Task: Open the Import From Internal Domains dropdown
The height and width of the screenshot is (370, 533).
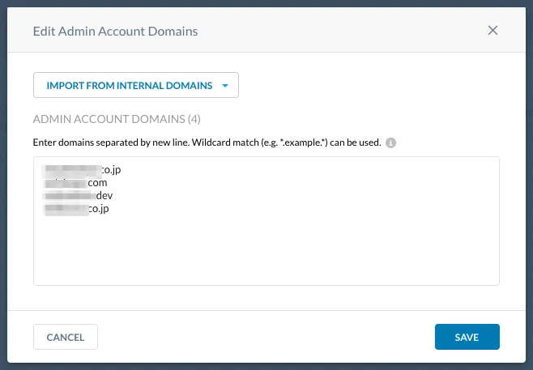Action: [130, 85]
